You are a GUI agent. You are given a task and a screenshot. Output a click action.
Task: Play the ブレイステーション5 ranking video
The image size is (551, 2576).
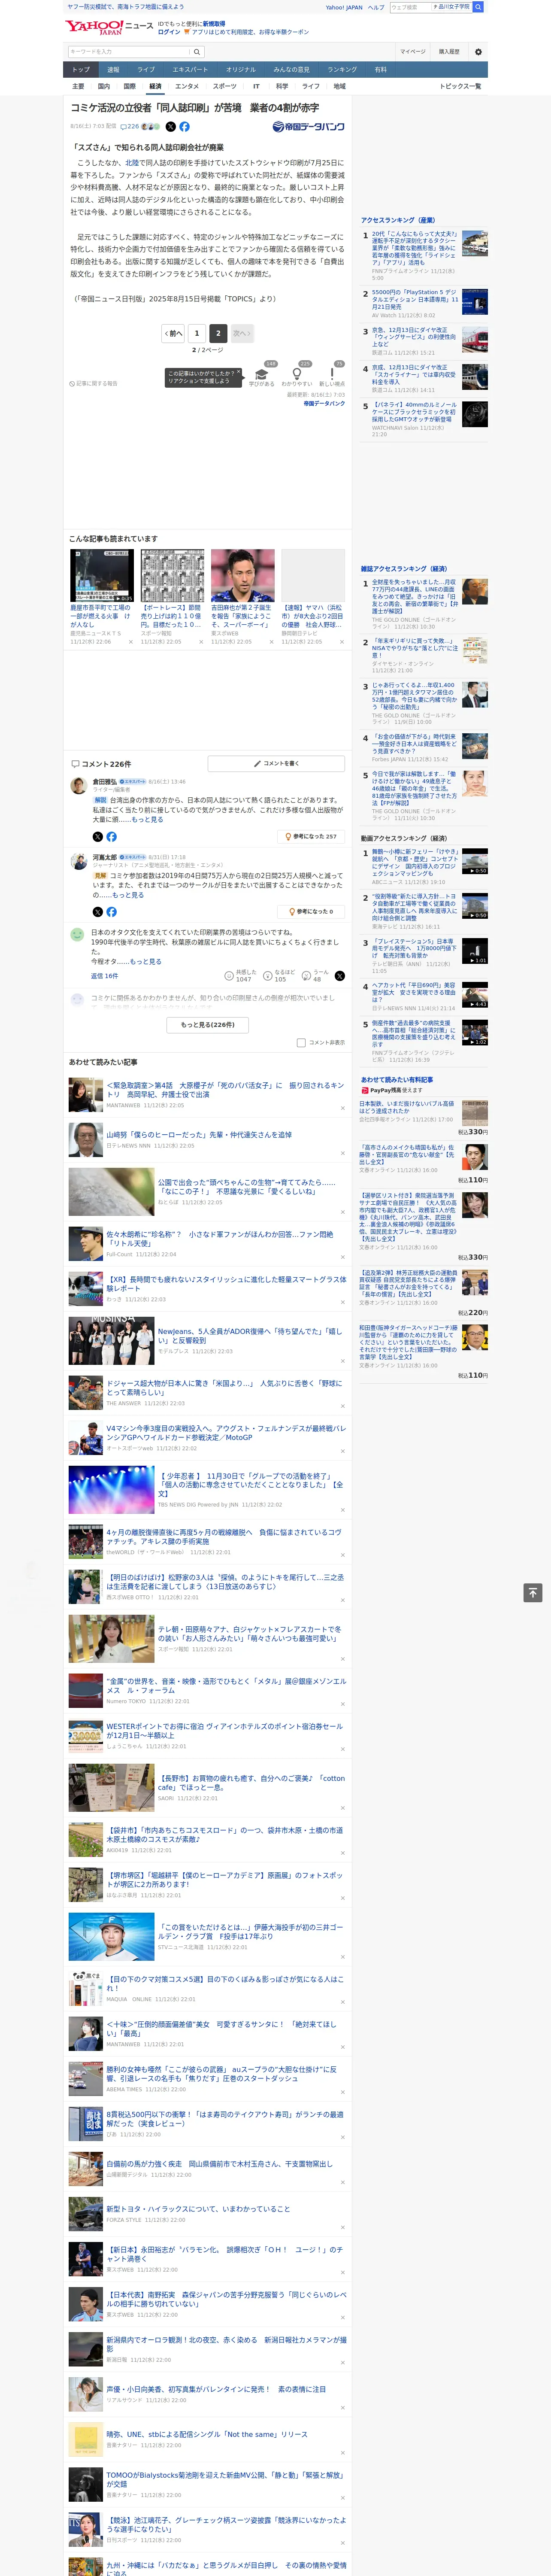475,950
